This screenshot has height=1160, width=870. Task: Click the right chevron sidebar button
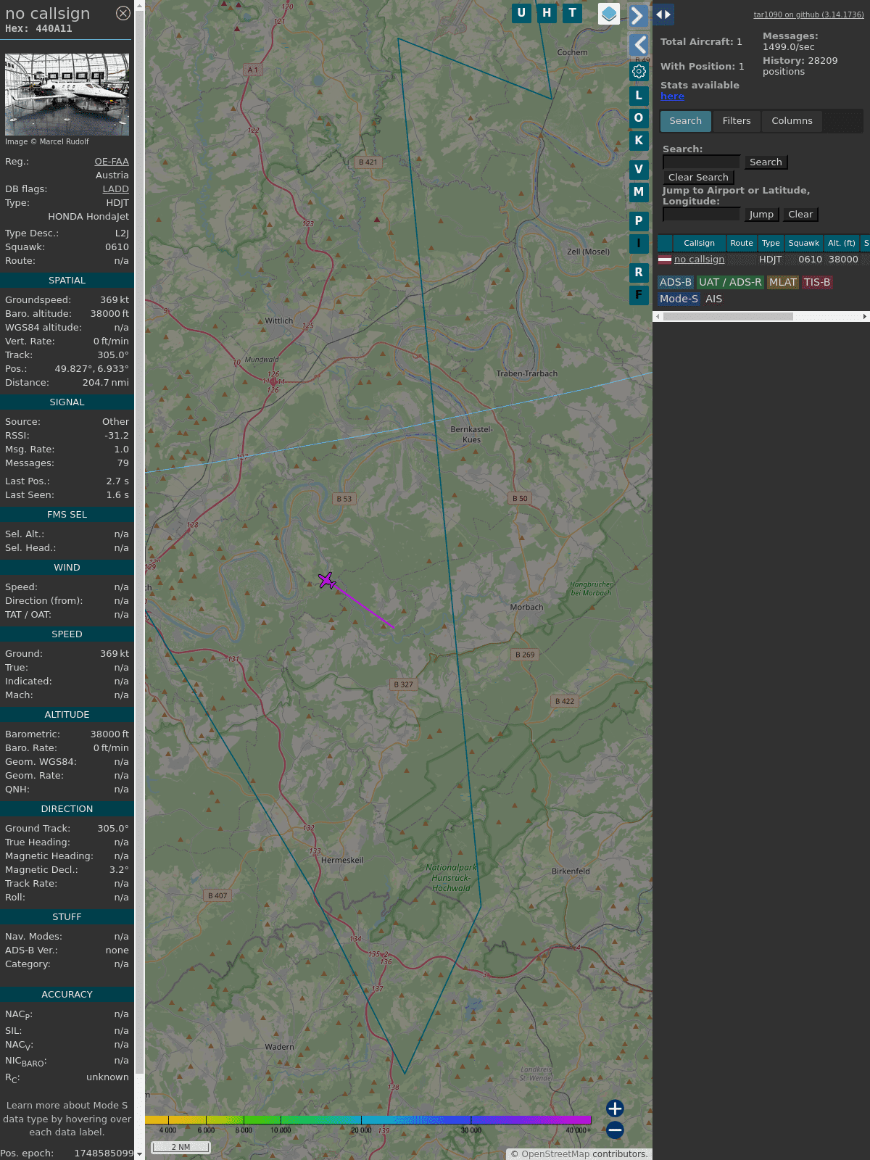tap(638, 15)
